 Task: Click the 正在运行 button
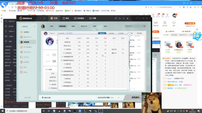[x=136, y=97]
